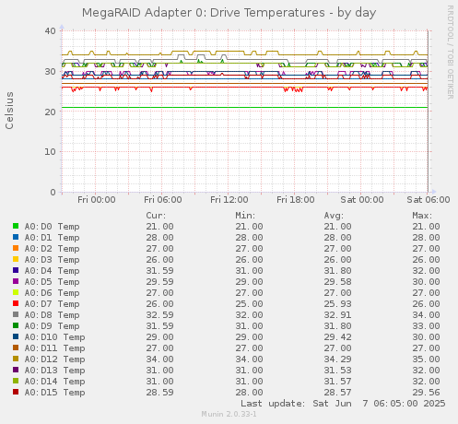Click the A0:D6 Temp lime legend swatch
This screenshot has width=458, height=424.
16,292
